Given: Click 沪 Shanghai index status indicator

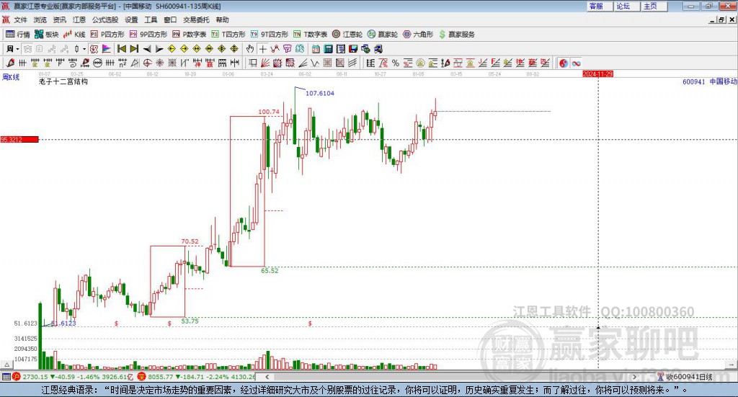Looking at the screenshot, I should point(17,376).
